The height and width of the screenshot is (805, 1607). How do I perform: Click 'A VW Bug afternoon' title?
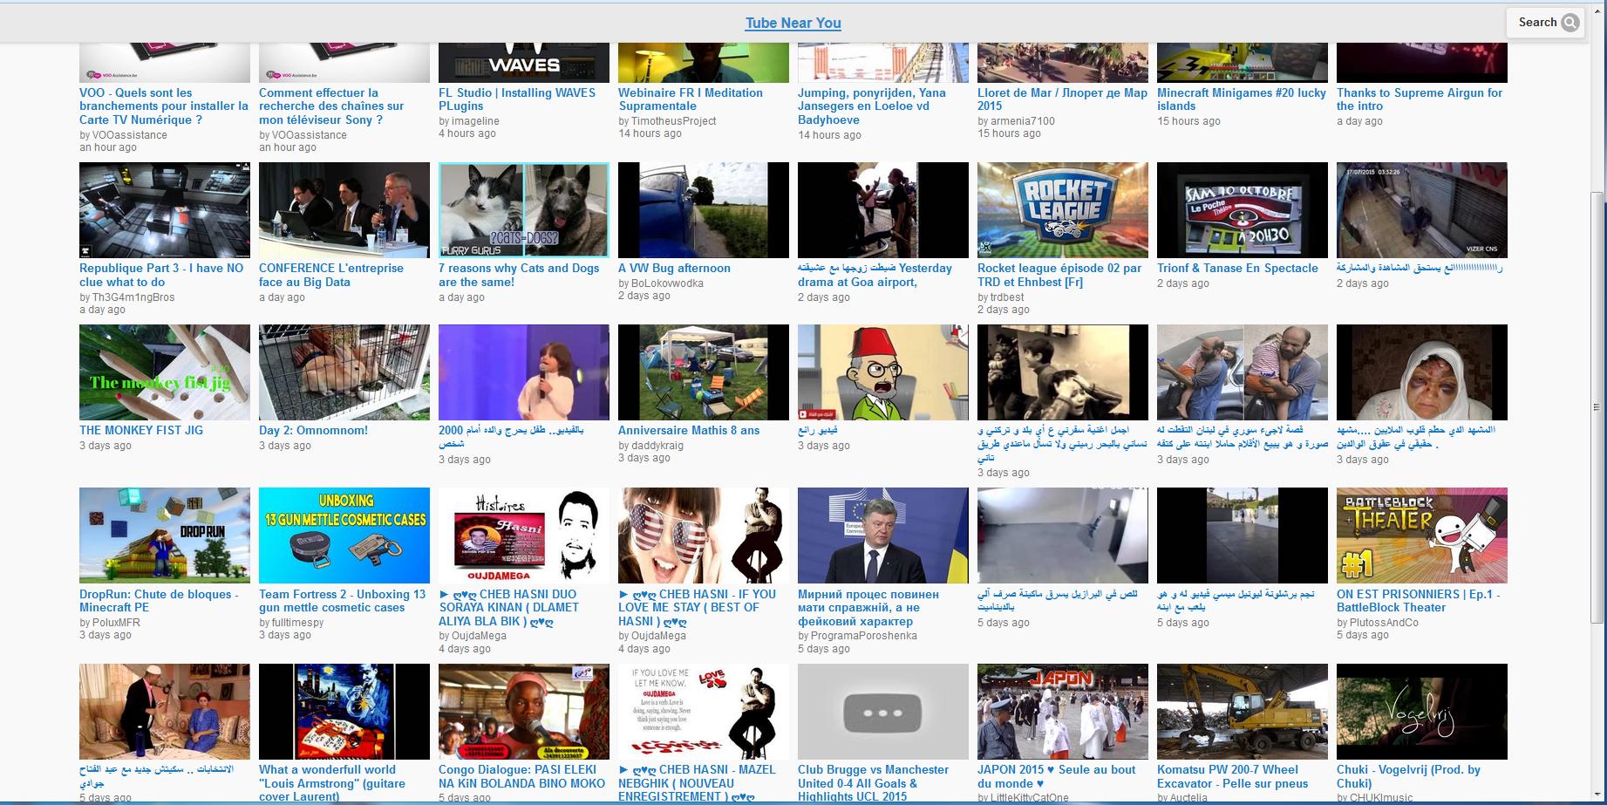[674, 268]
